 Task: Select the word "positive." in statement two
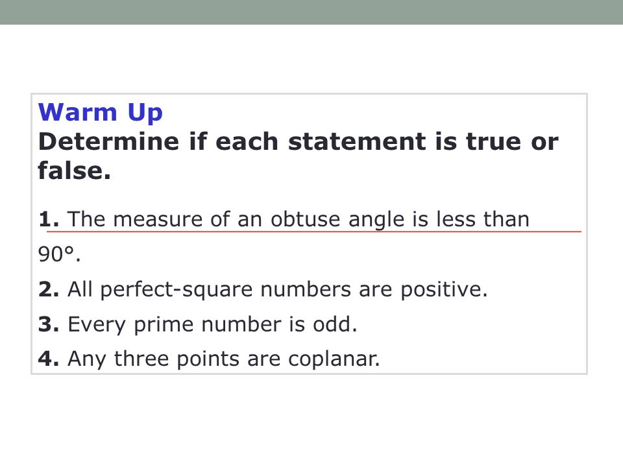pyautogui.click(x=444, y=290)
